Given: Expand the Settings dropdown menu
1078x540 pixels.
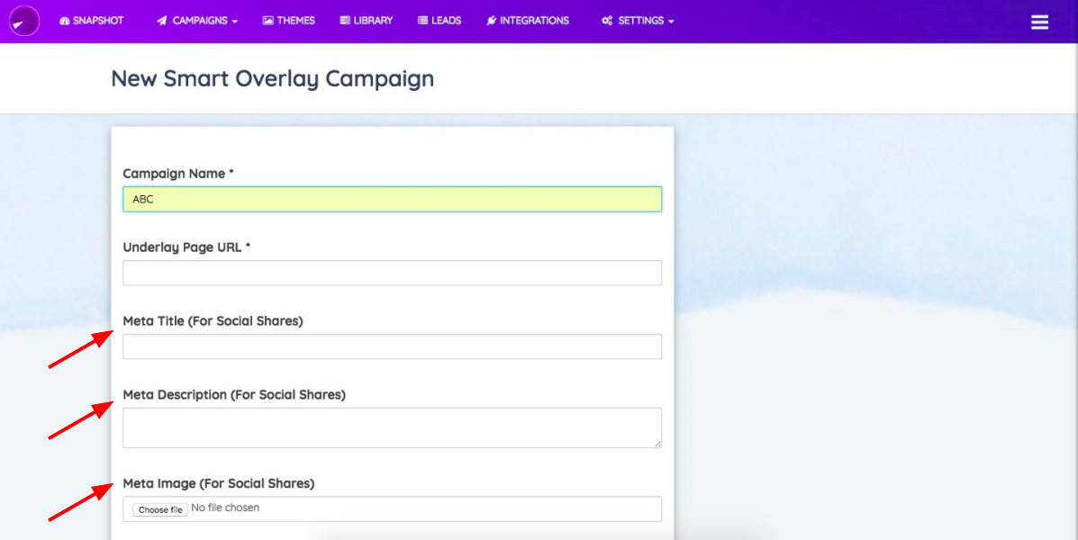Looking at the screenshot, I should [x=638, y=21].
